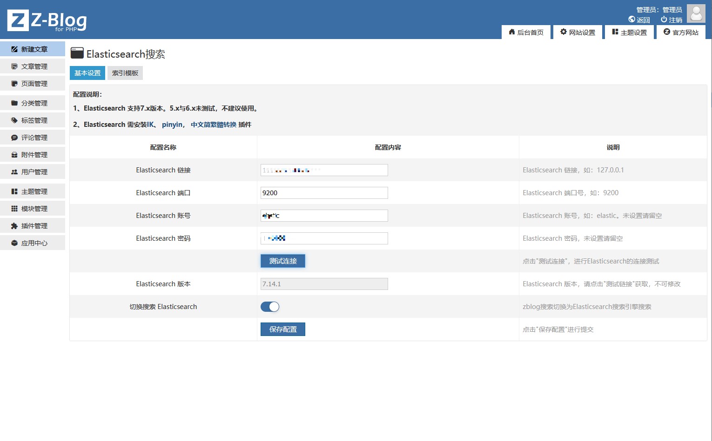This screenshot has width=712, height=441.
Task: Click the 评论管理 speech bubble icon
Action: pyautogui.click(x=14, y=138)
